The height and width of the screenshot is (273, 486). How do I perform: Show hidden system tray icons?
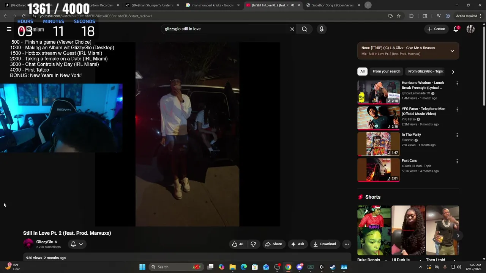click(x=420, y=267)
